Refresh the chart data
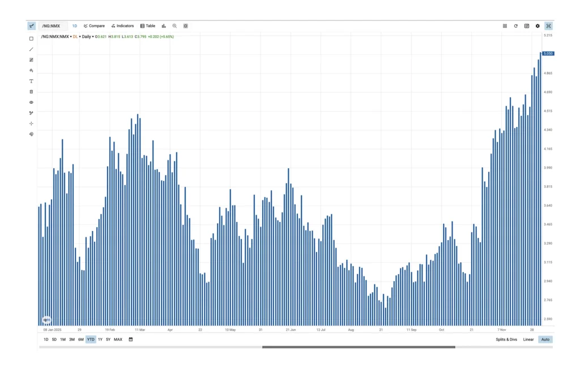The image size is (580, 371). point(515,25)
